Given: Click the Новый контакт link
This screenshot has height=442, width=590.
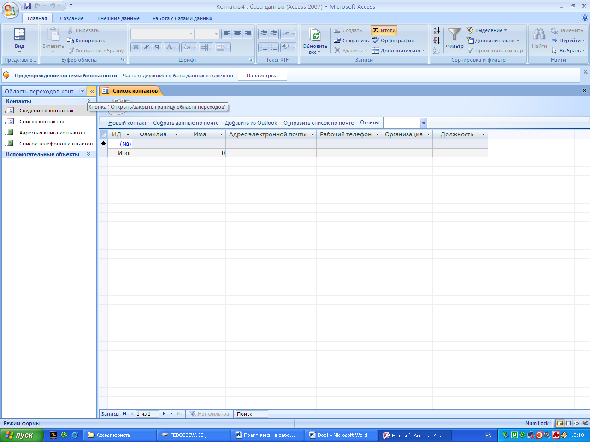Looking at the screenshot, I should (127, 123).
